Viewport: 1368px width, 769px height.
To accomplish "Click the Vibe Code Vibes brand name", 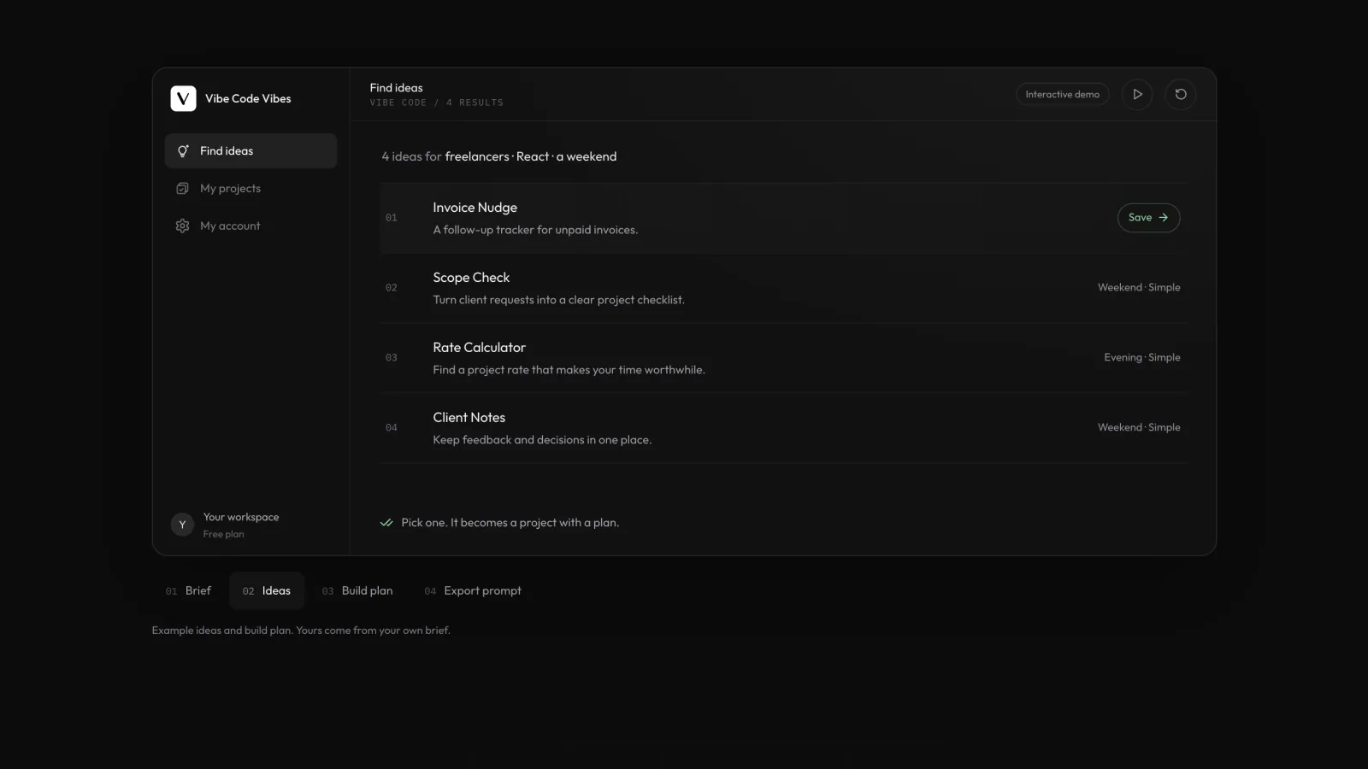I will [248, 99].
